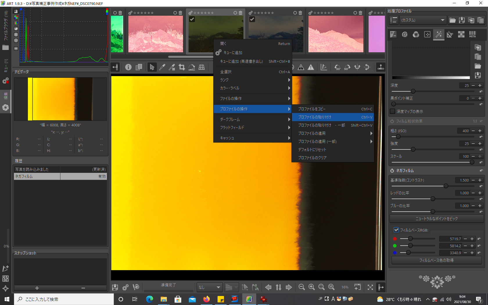This screenshot has height=305, width=488.
Task: Flip the image horizontally
Action: [357, 67]
